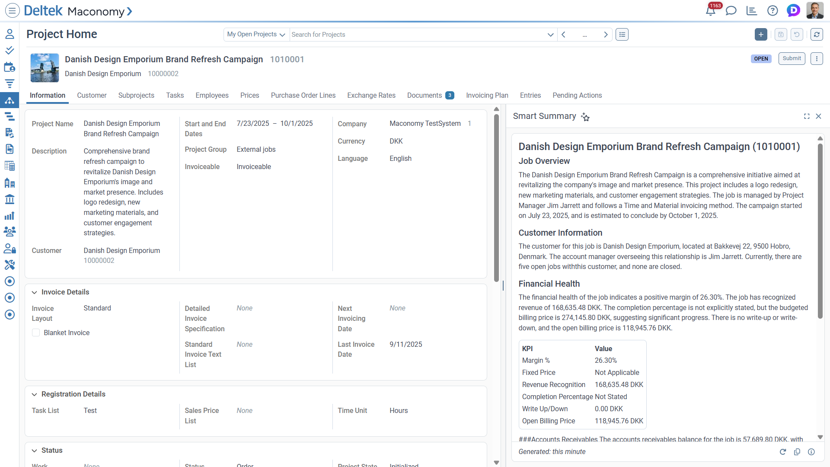Open the help question mark icon
Viewport: 830px width, 467px height.
point(773,10)
